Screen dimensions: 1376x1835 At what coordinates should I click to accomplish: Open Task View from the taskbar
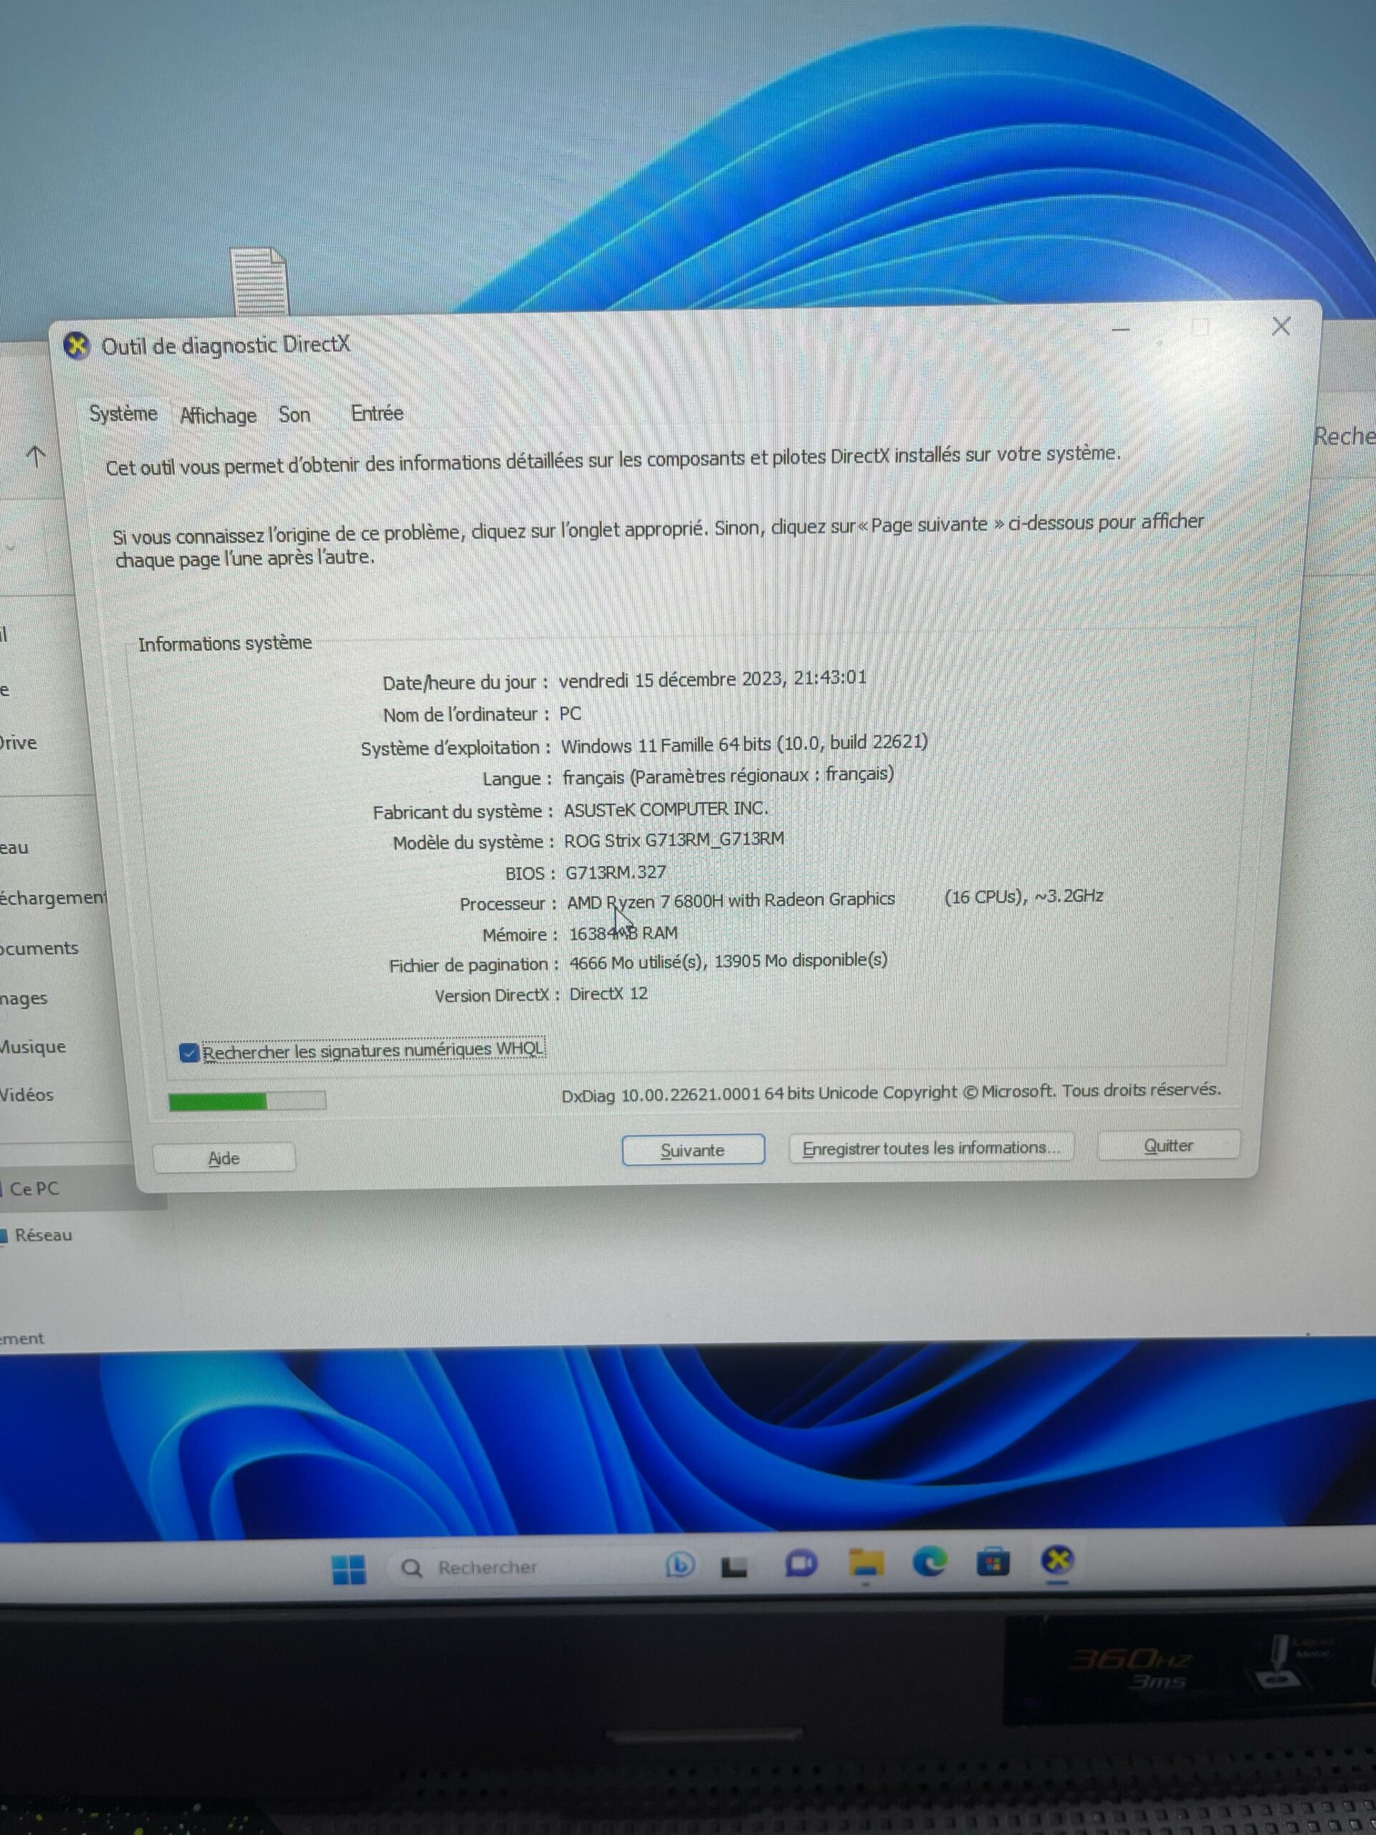point(734,1566)
